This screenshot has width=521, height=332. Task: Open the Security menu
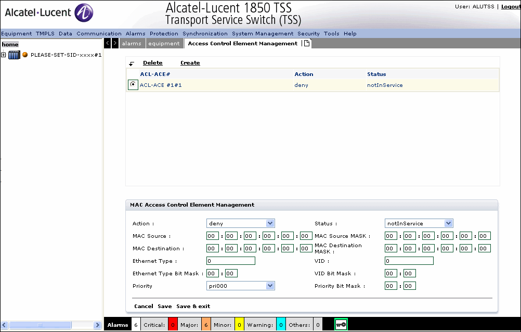coord(308,34)
